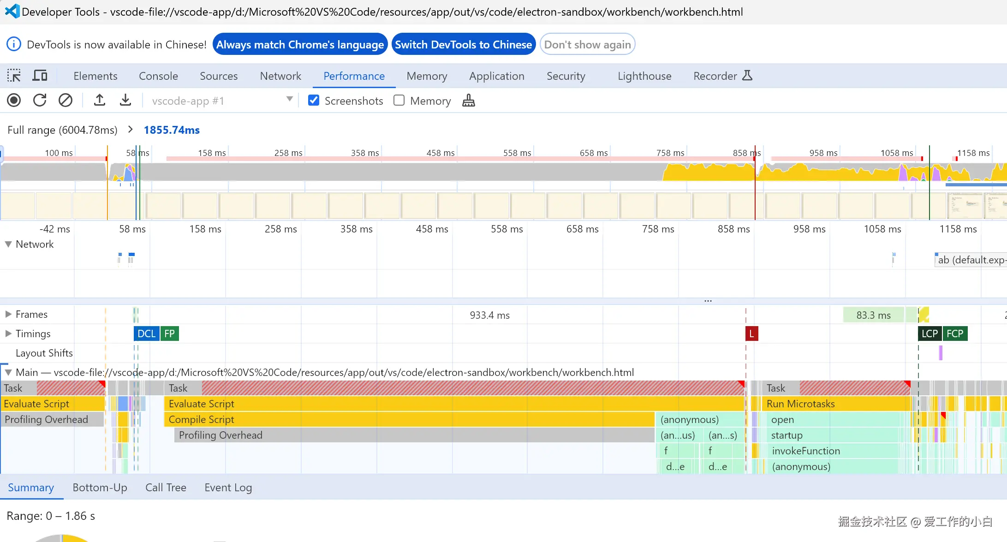Click the download save profile icon
This screenshot has width=1007, height=542.
click(x=125, y=100)
